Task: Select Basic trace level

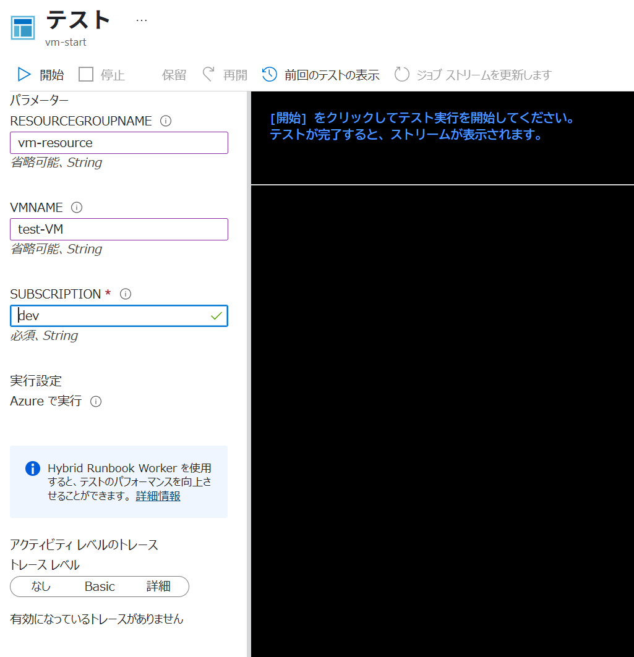Action: tap(99, 586)
